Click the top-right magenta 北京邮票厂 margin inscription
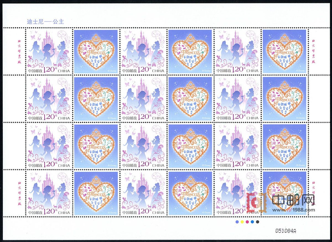 pyautogui.click(x=313, y=51)
